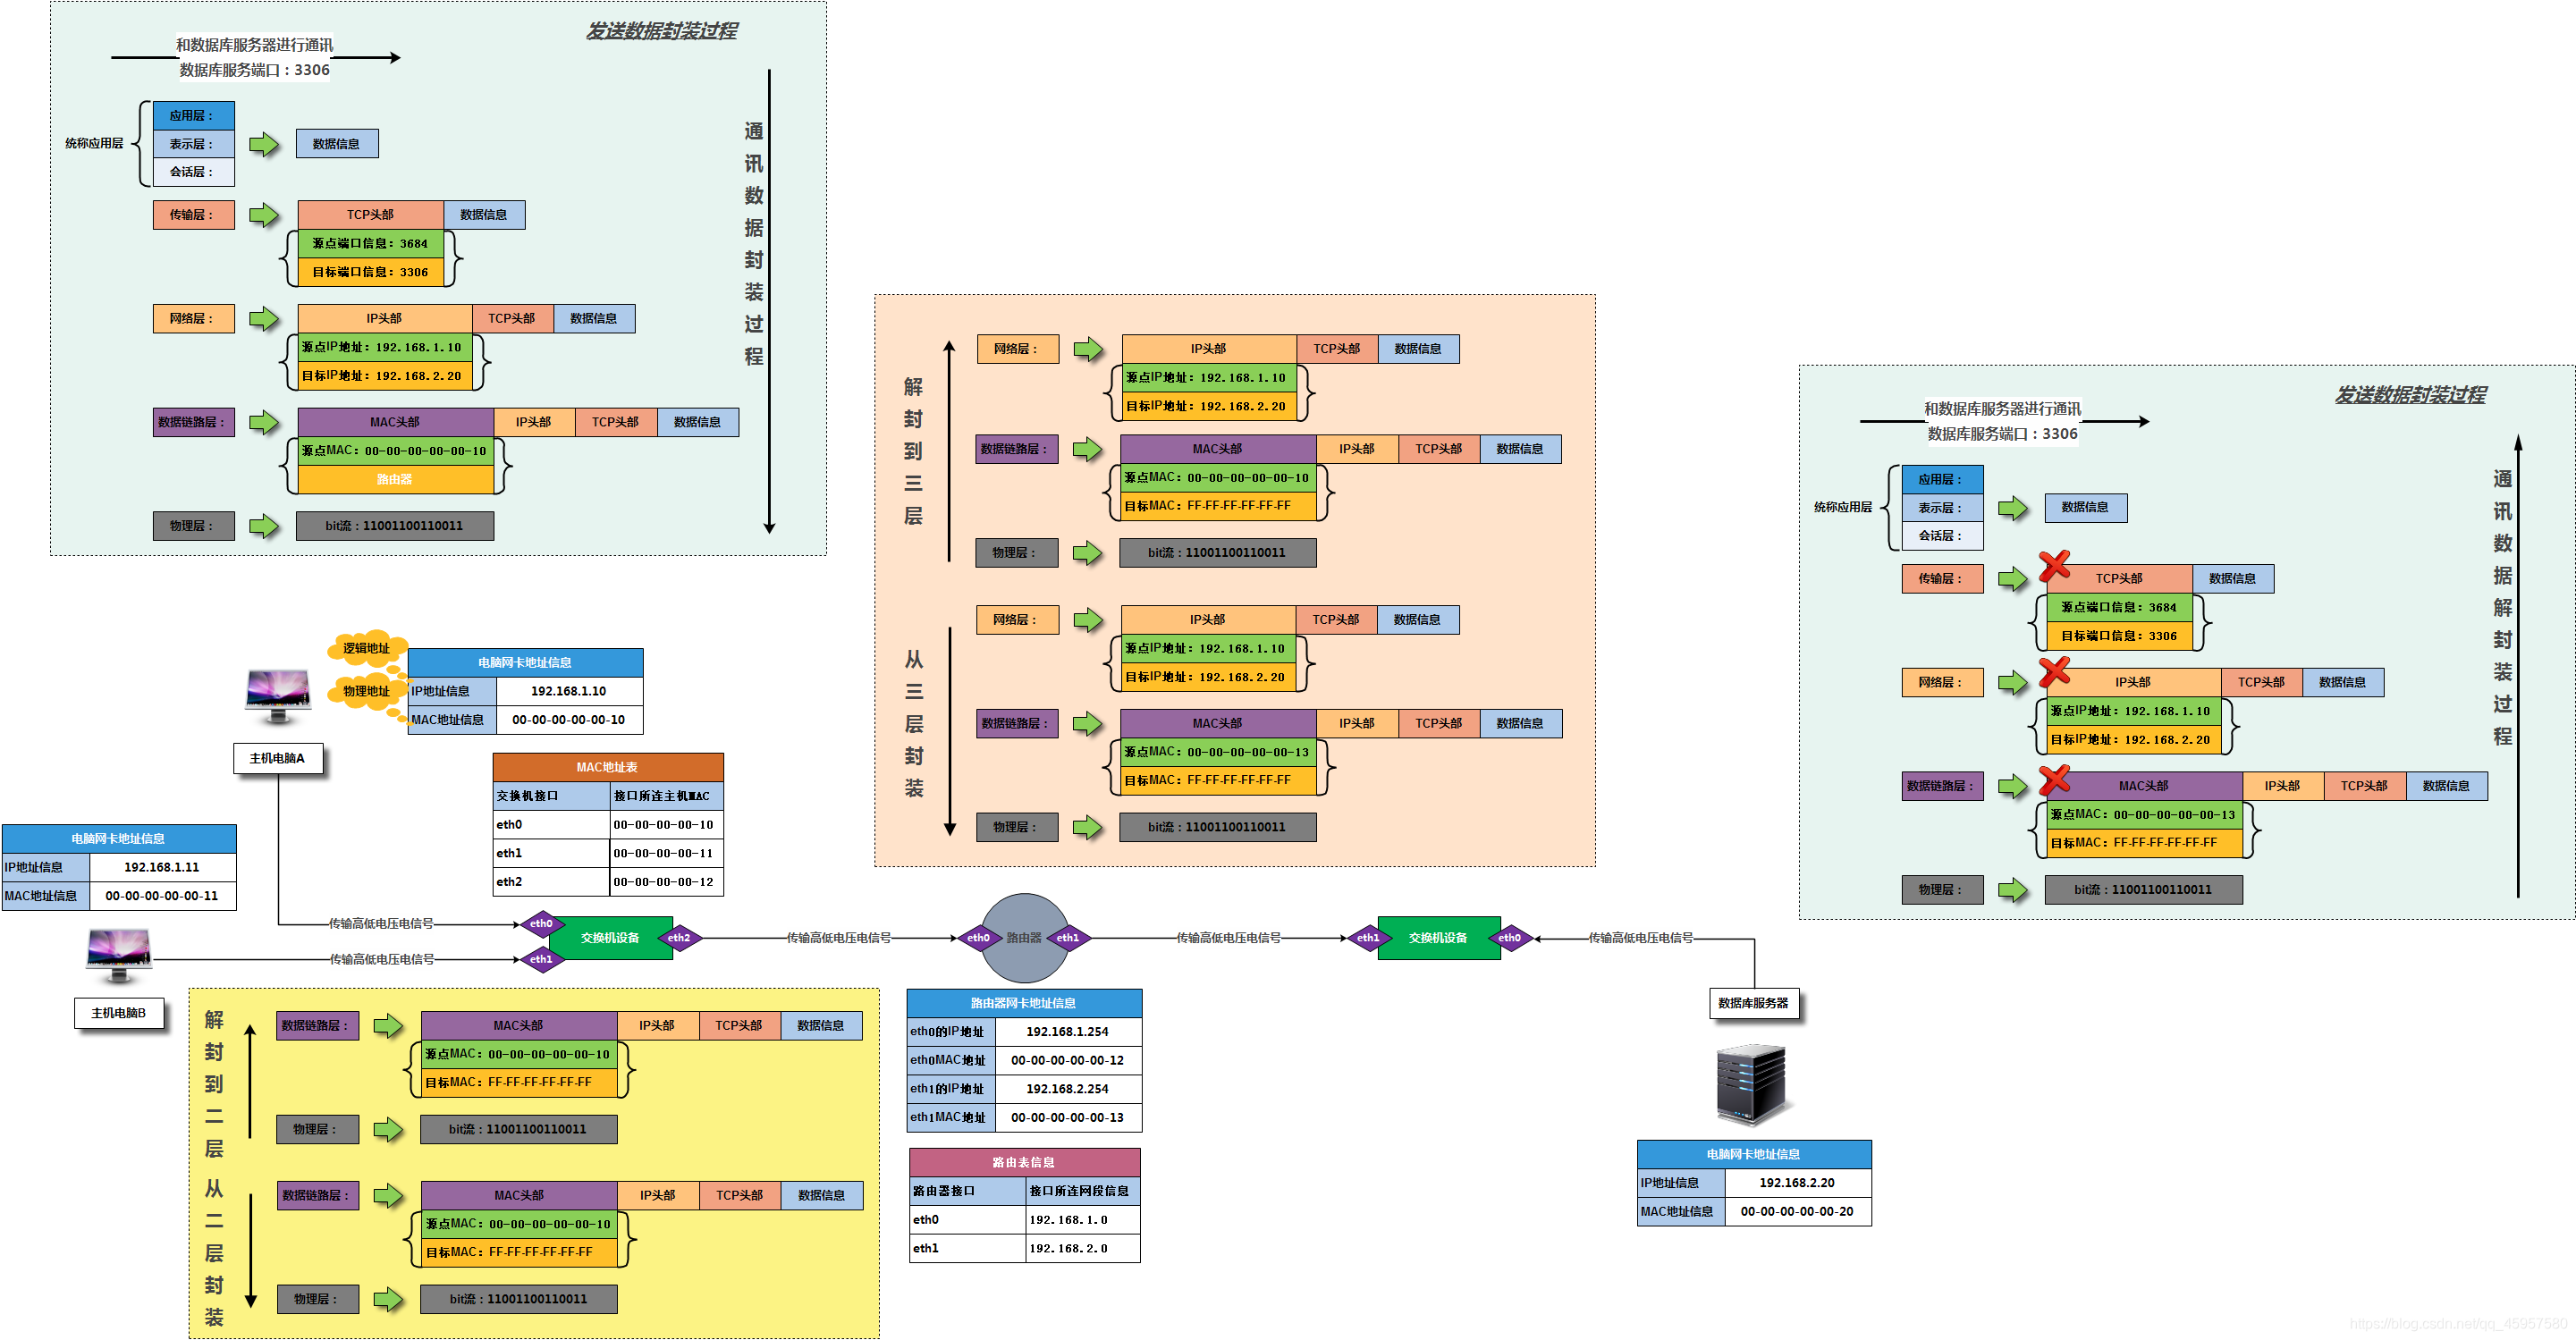Viewport: 2576px width, 1340px height.
Task: Click the 接口所连网段信息 column header
Action: point(1083,1191)
